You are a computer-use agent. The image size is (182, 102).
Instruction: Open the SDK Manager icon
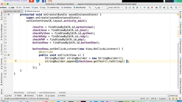(x=171, y=8)
